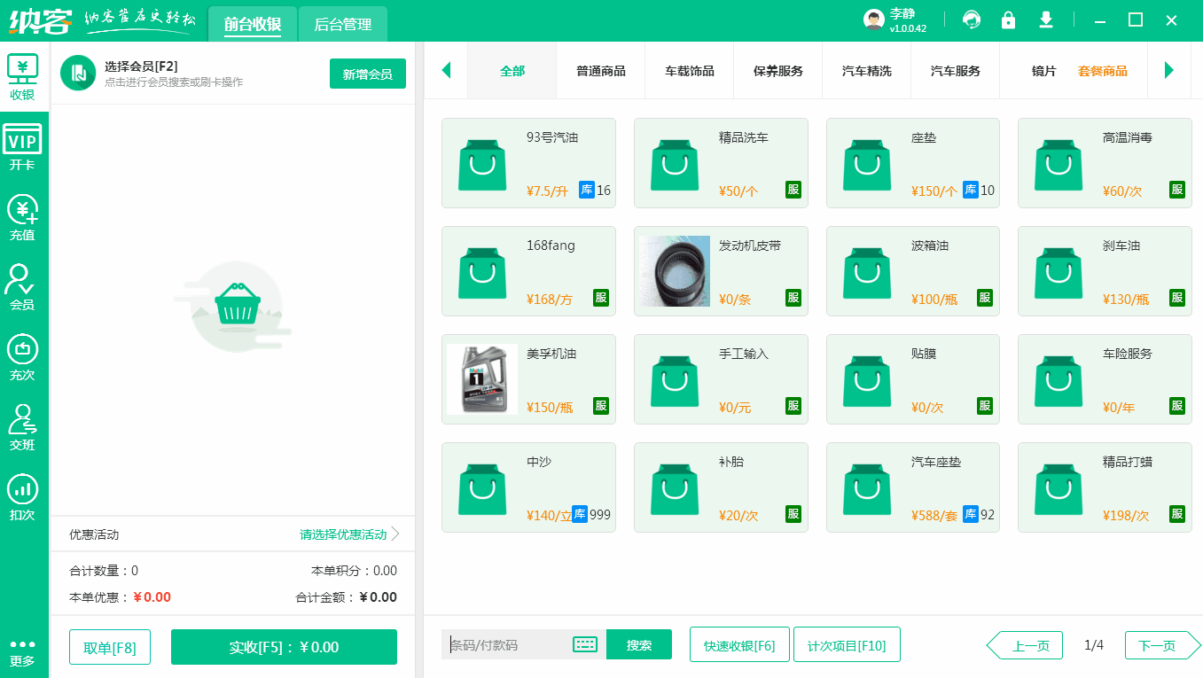Click the 快速收银[F6] button
1203x678 pixels.
point(739,644)
